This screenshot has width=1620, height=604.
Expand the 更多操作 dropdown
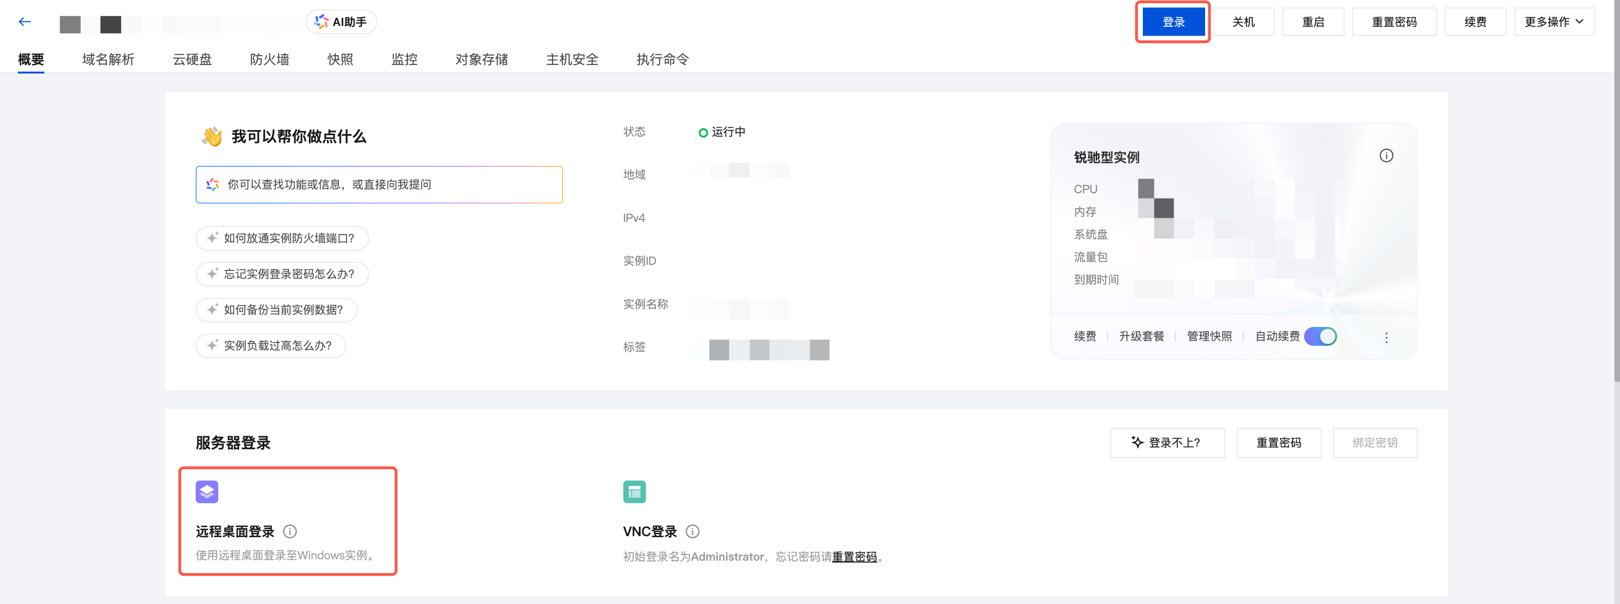[1554, 22]
